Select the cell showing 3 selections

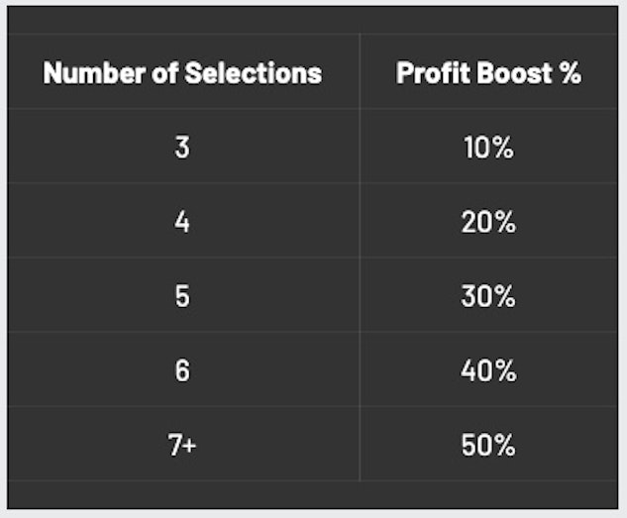182,149
